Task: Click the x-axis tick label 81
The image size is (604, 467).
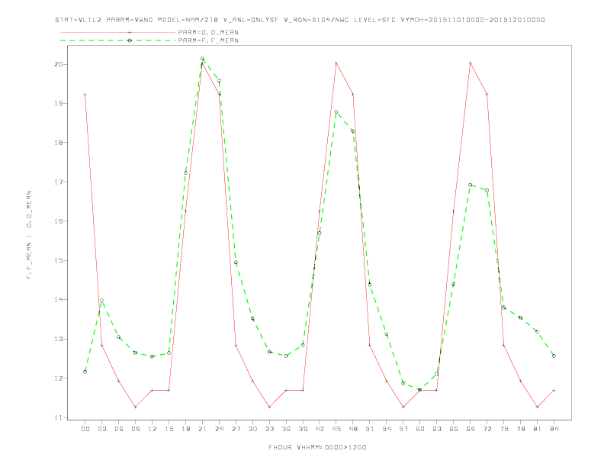Action: (538, 429)
